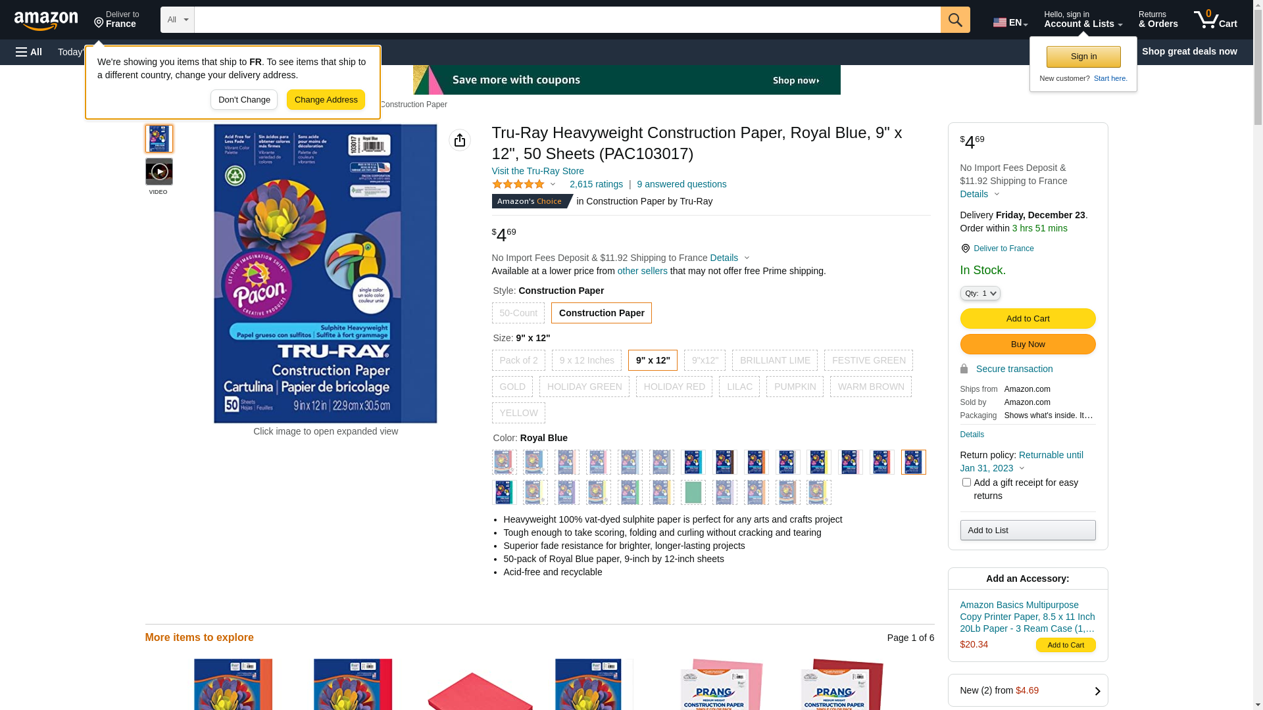The height and width of the screenshot is (710, 1263).
Task: Visit the Tru-Ray Store link
Action: click(x=538, y=171)
